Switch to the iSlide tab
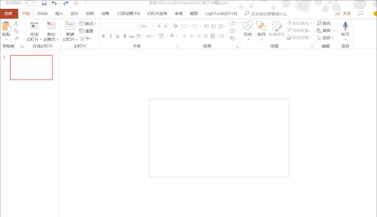The image size is (377, 217). [x=42, y=13]
